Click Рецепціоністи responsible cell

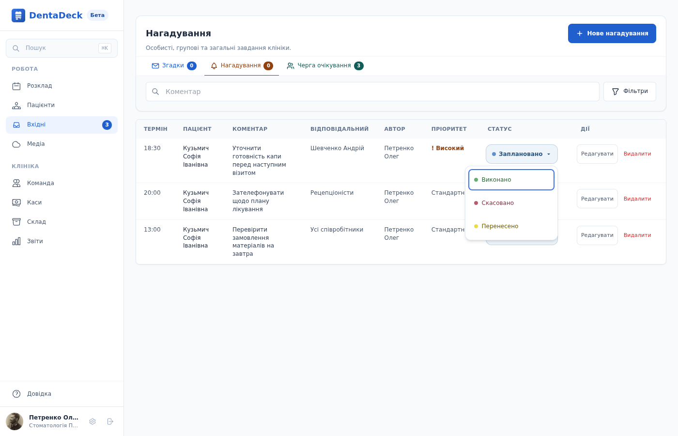click(x=332, y=193)
